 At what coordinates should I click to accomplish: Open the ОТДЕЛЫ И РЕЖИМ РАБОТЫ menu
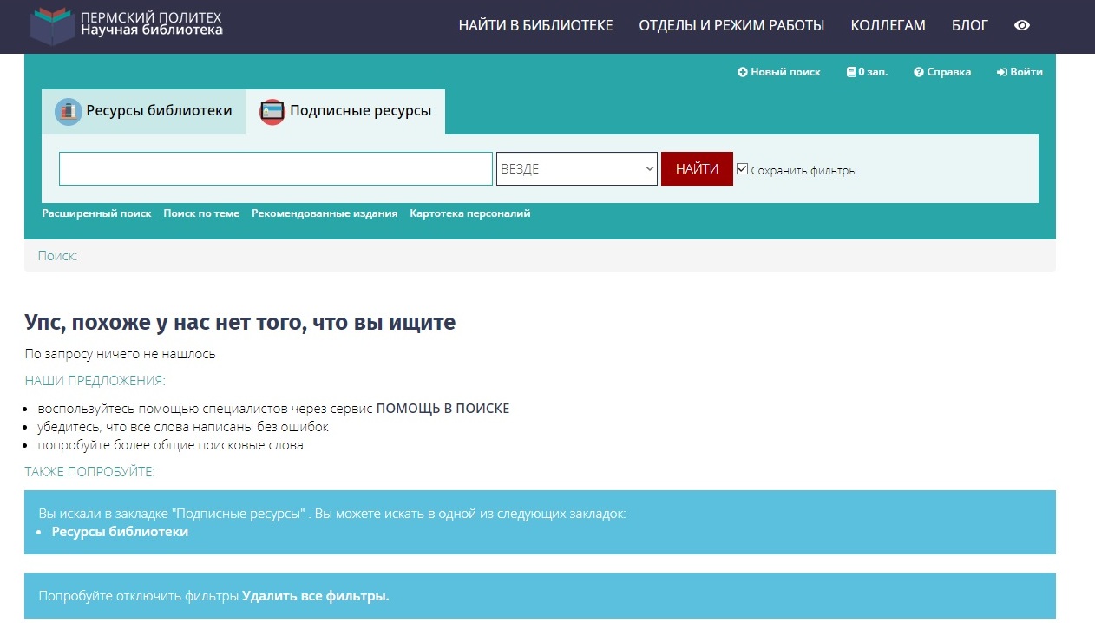coord(731,25)
